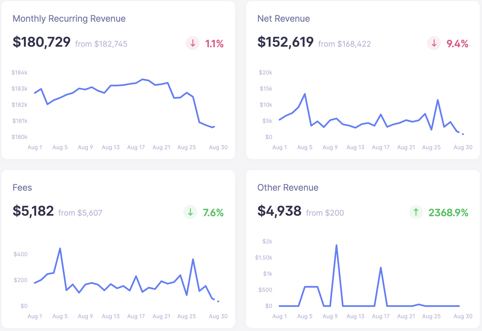Viewport: 482px width, 331px height.
Task: Click the $184k axis label on revenue chart
Action: point(19,73)
